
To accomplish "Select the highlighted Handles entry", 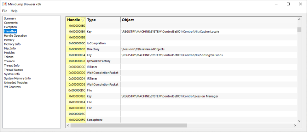I will 10,31.
